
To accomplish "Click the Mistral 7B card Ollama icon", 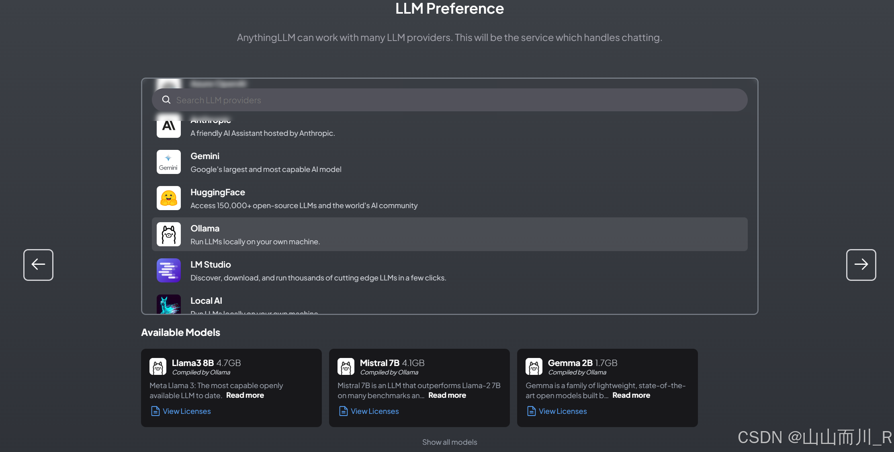I will (346, 367).
